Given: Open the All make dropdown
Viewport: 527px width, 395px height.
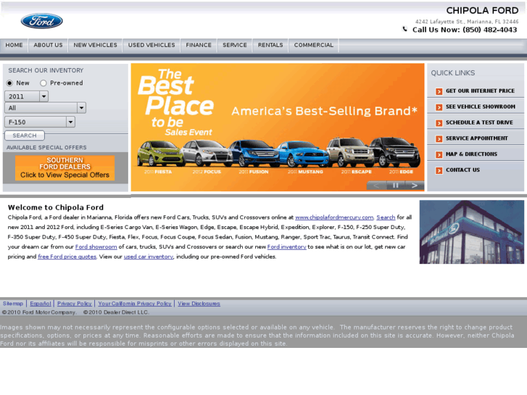Looking at the screenshot, I should click(45, 108).
